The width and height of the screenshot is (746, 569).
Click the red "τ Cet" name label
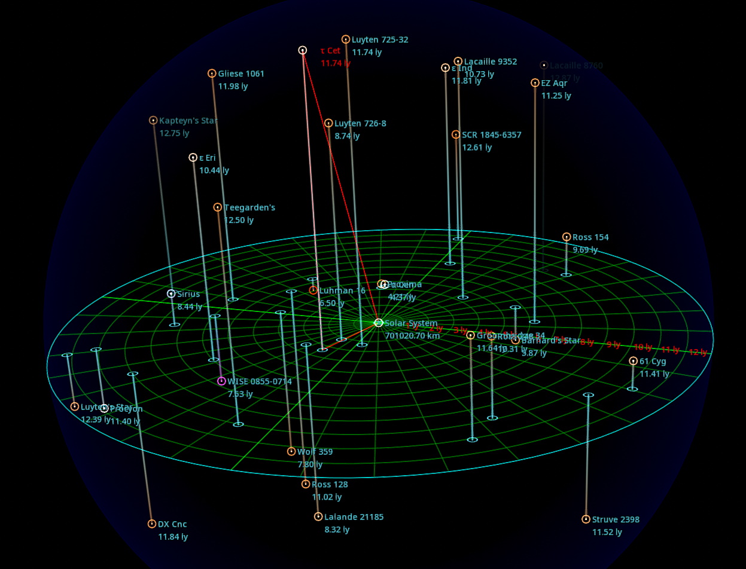click(330, 51)
